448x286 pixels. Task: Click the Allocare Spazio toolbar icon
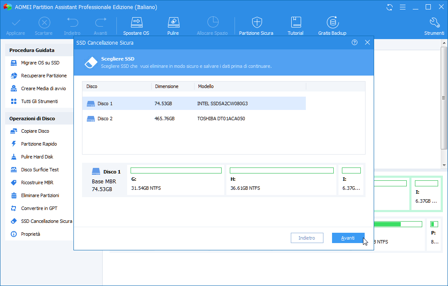212,26
